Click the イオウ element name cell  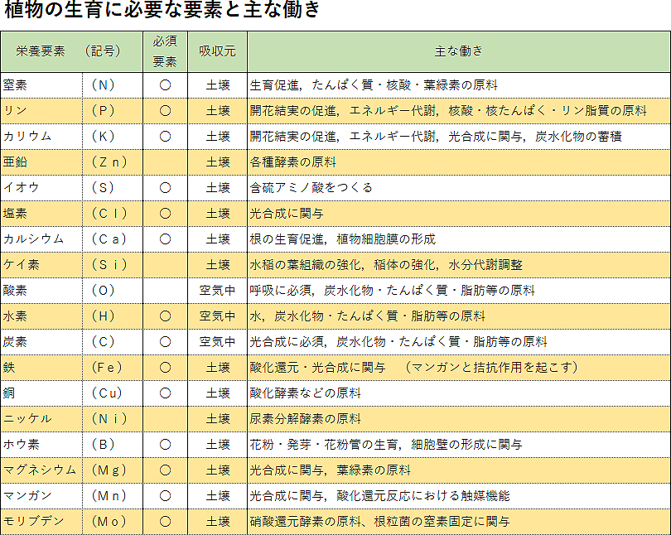coord(41,188)
